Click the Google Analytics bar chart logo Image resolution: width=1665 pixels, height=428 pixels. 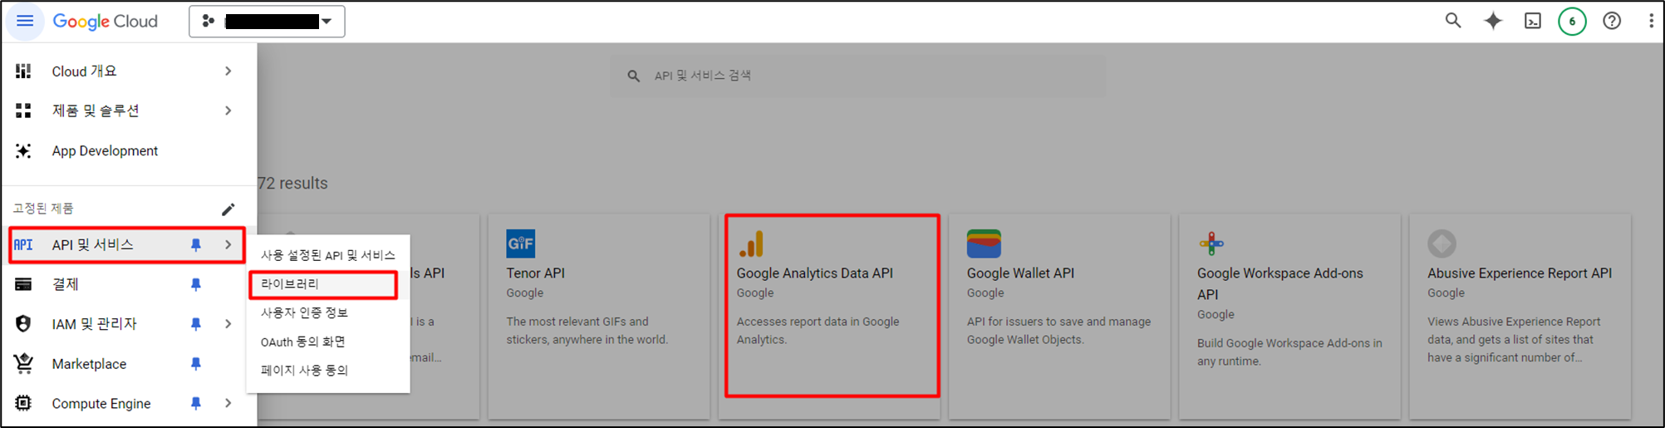click(751, 244)
